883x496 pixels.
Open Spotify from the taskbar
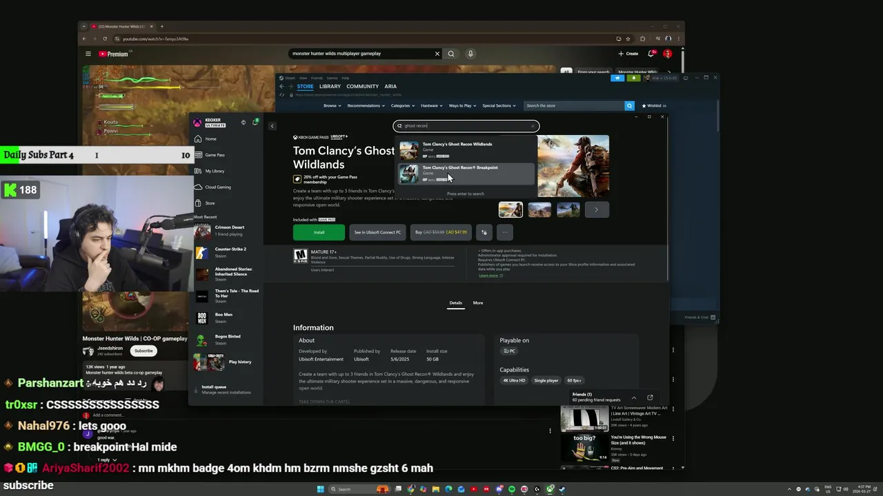pos(511,489)
